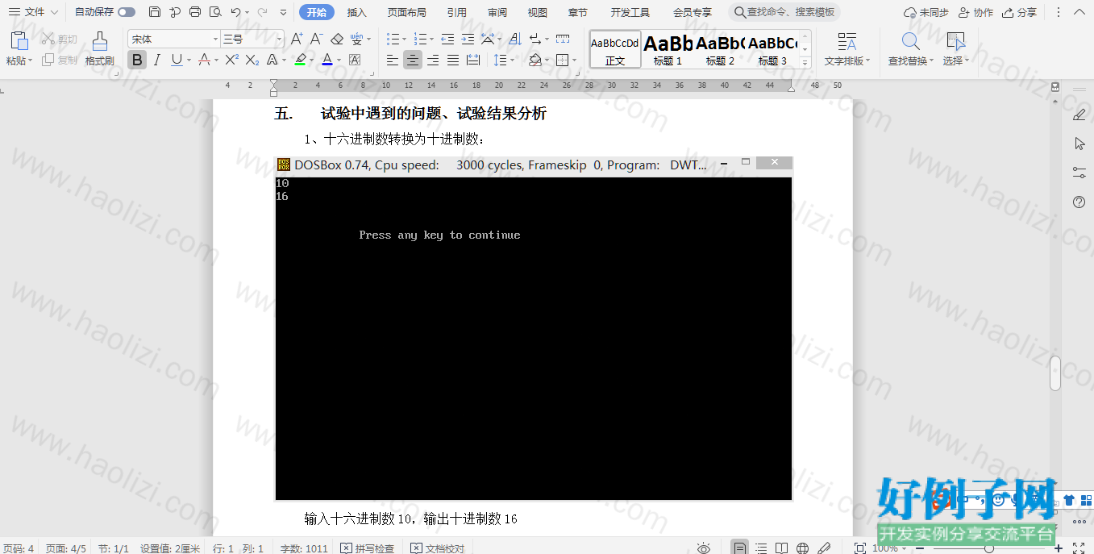Apply the 标题 2 style
The width and height of the screenshot is (1094, 554).
pyautogui.click(x=720, y=49)
